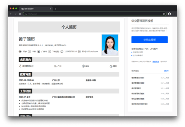Viewport: 185px width, 127px height.
Task: Click the 锤子简历 name heading
Action: coord(27,39)
